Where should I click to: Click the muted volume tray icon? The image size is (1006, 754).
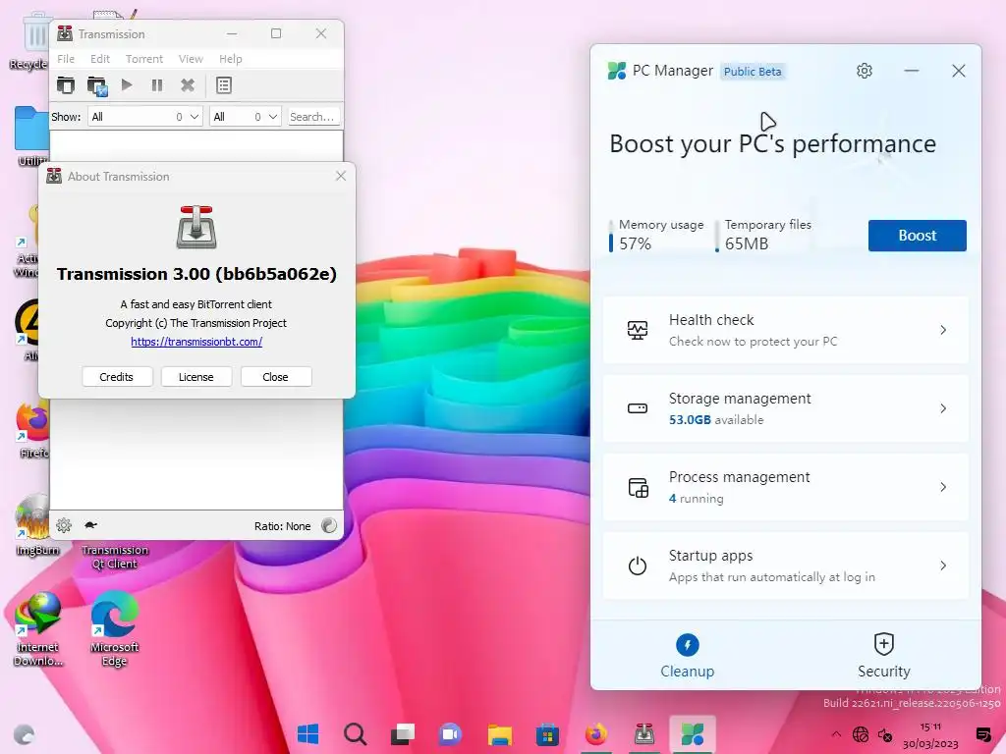click(885, 734)
